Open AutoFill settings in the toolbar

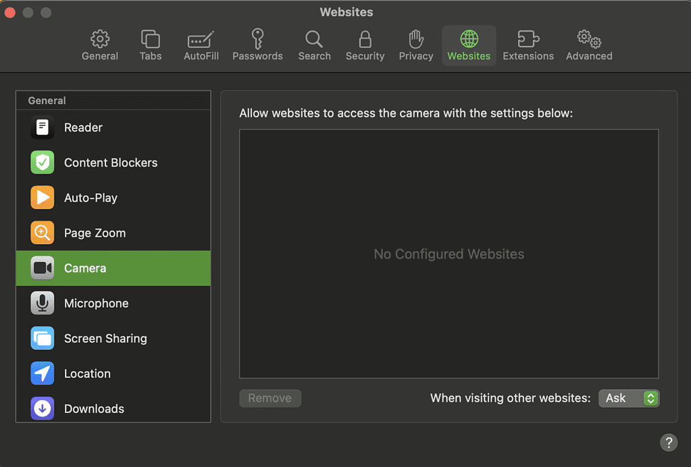pos(201,45)
